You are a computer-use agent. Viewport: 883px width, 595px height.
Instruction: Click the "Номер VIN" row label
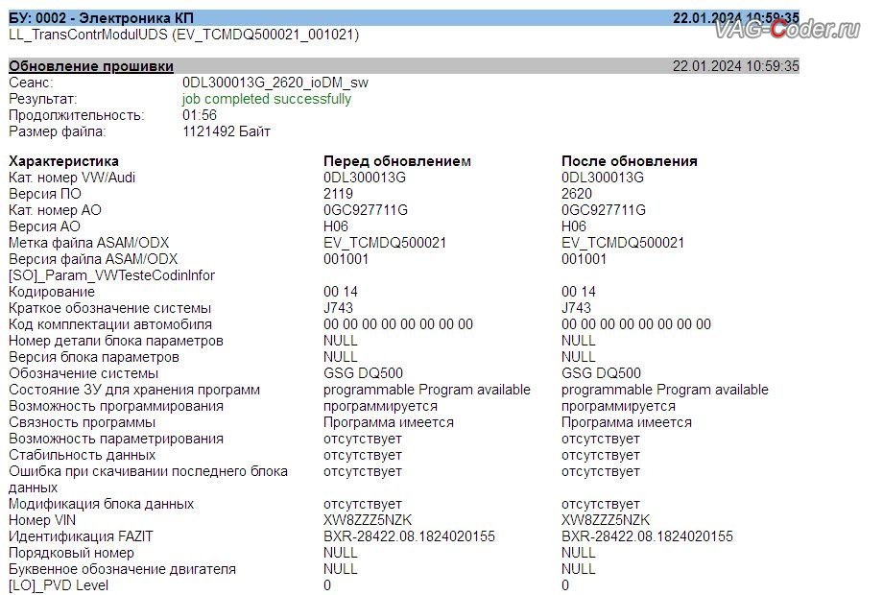41,521
